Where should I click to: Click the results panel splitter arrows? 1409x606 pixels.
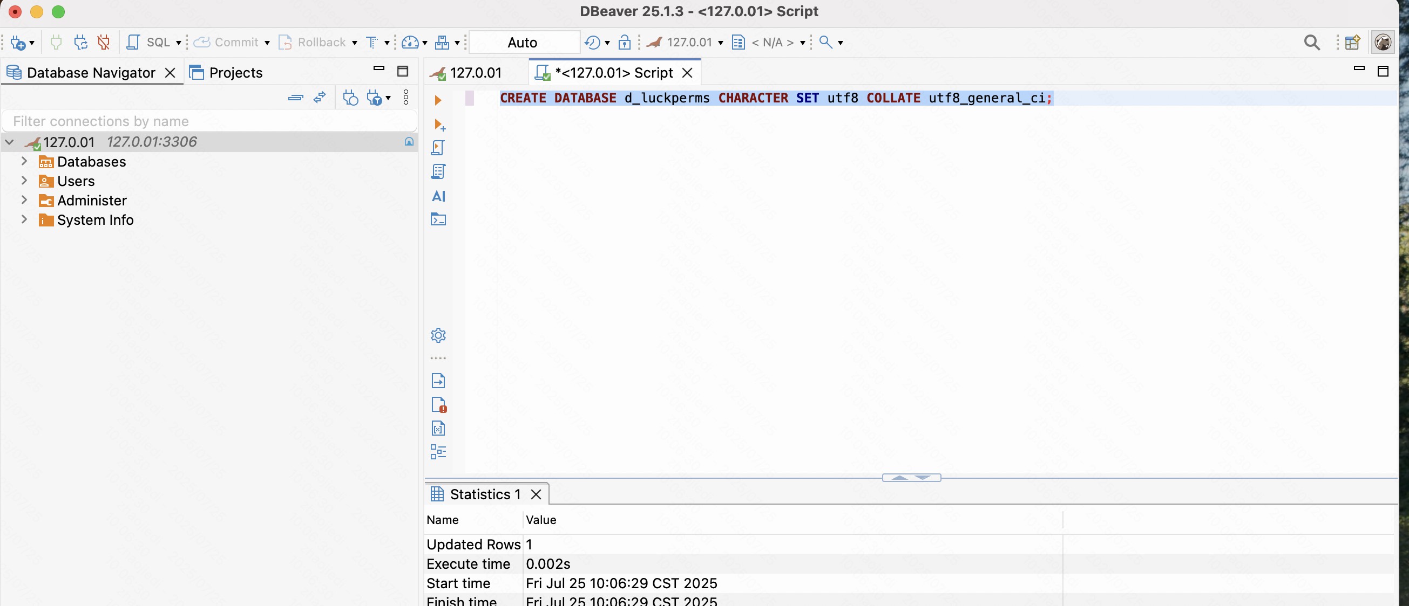[x=911, y=478]
